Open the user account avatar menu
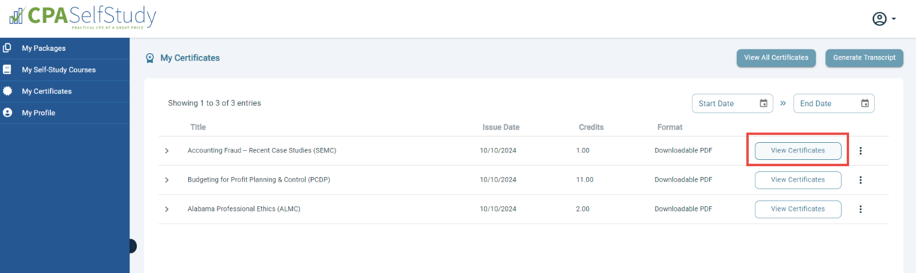 point(879,19)
